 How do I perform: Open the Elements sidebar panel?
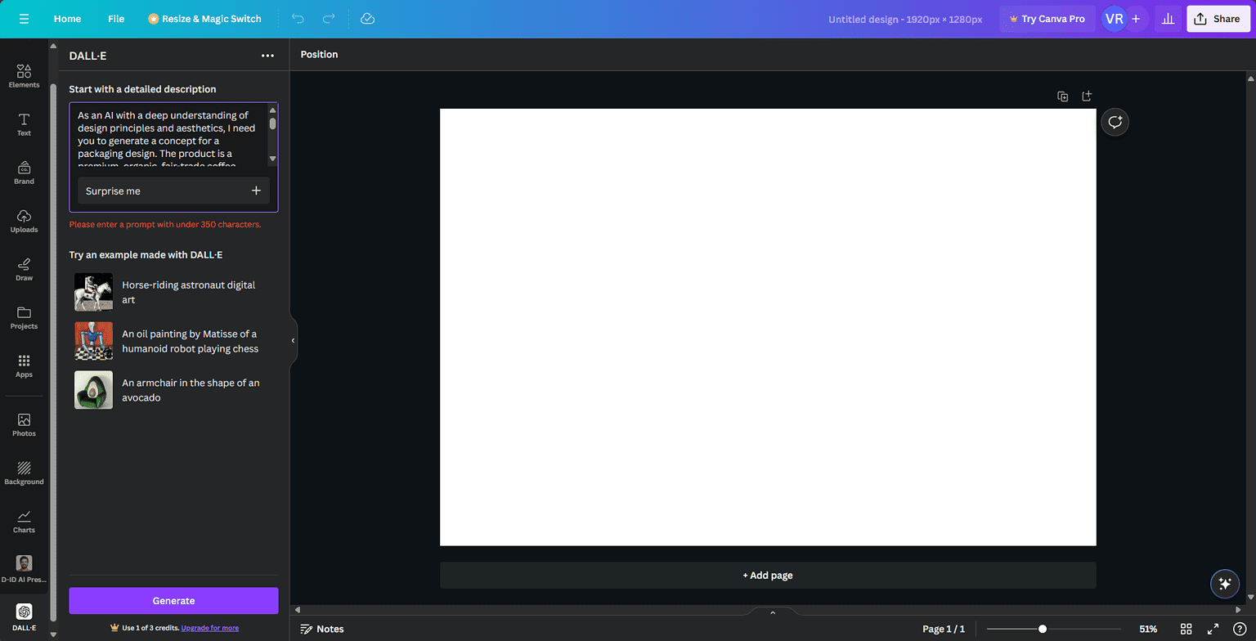tap(24, 76)
